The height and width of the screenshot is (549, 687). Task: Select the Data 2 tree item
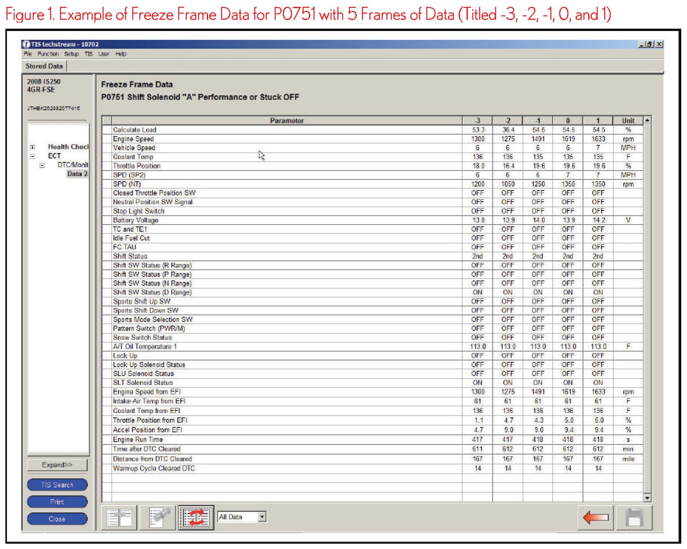(77, 174)
